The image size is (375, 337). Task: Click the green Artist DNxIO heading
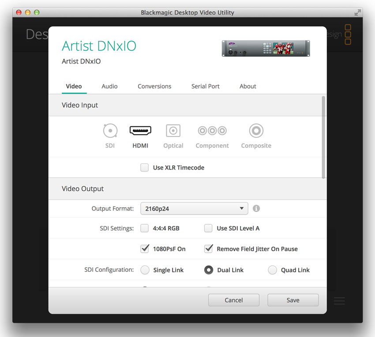point(99,46)
